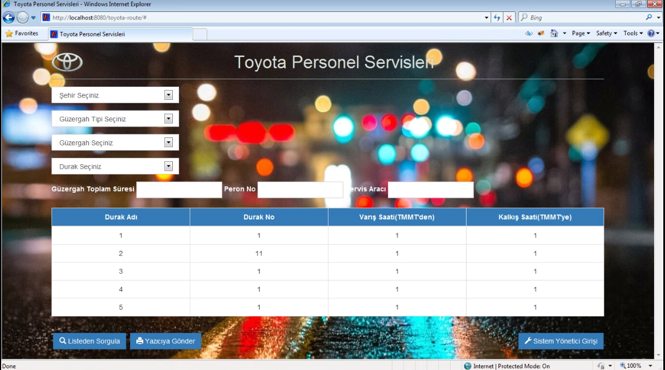Click the Listeden Sorgula button
The height and width of the screenshot is (370, 665).
point(90,341)
